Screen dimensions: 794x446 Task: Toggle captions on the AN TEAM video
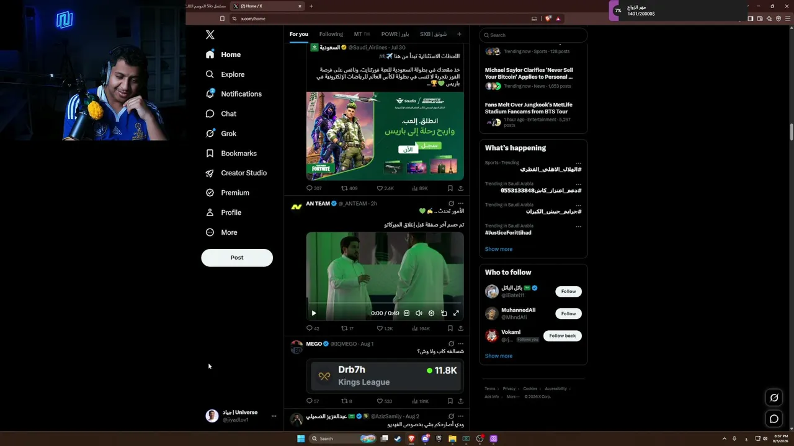click(x=406, y=313)
